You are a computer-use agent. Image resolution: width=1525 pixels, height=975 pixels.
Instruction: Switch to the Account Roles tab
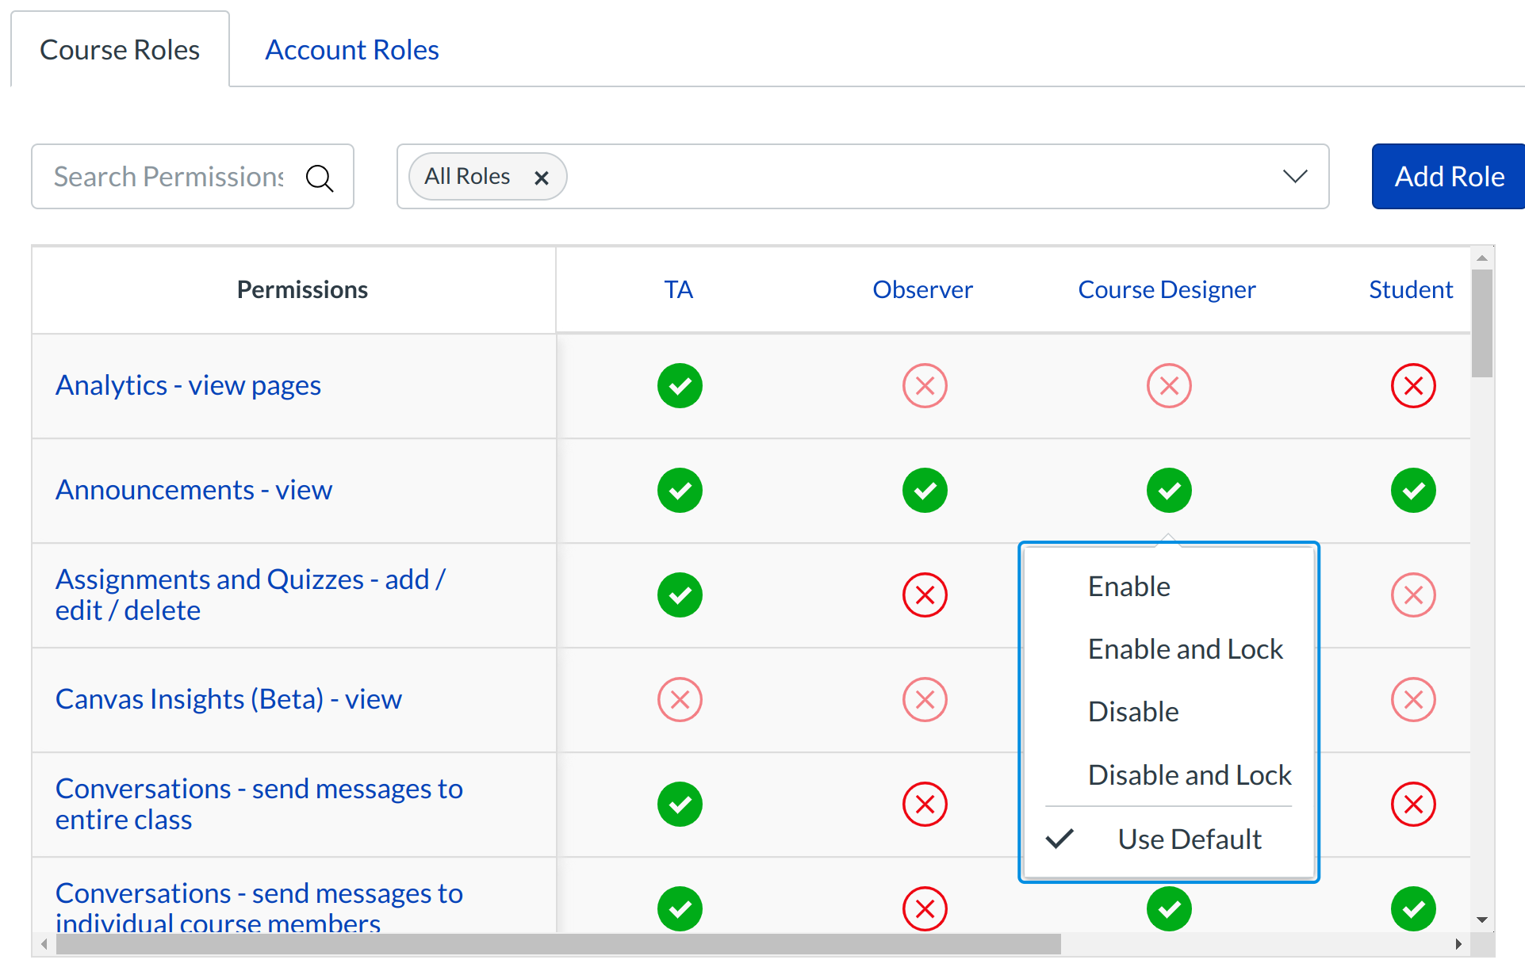click(x=351, y=49)
